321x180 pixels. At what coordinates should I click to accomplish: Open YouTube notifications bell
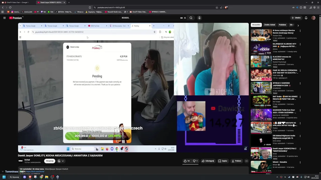306,18
